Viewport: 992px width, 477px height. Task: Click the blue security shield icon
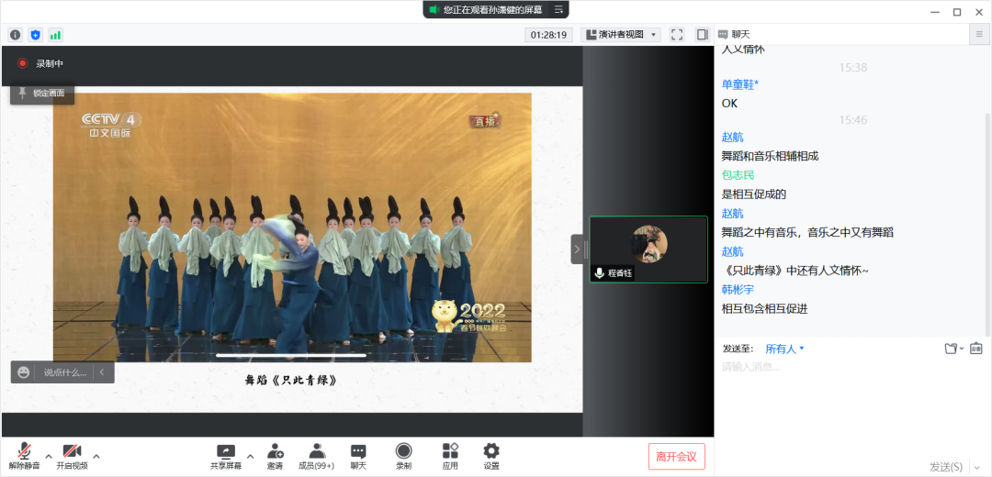pos(36,35)
